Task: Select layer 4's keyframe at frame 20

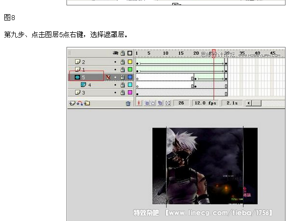Action: 195,87
